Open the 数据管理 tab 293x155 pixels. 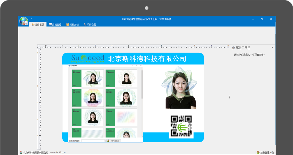point(55,24)
